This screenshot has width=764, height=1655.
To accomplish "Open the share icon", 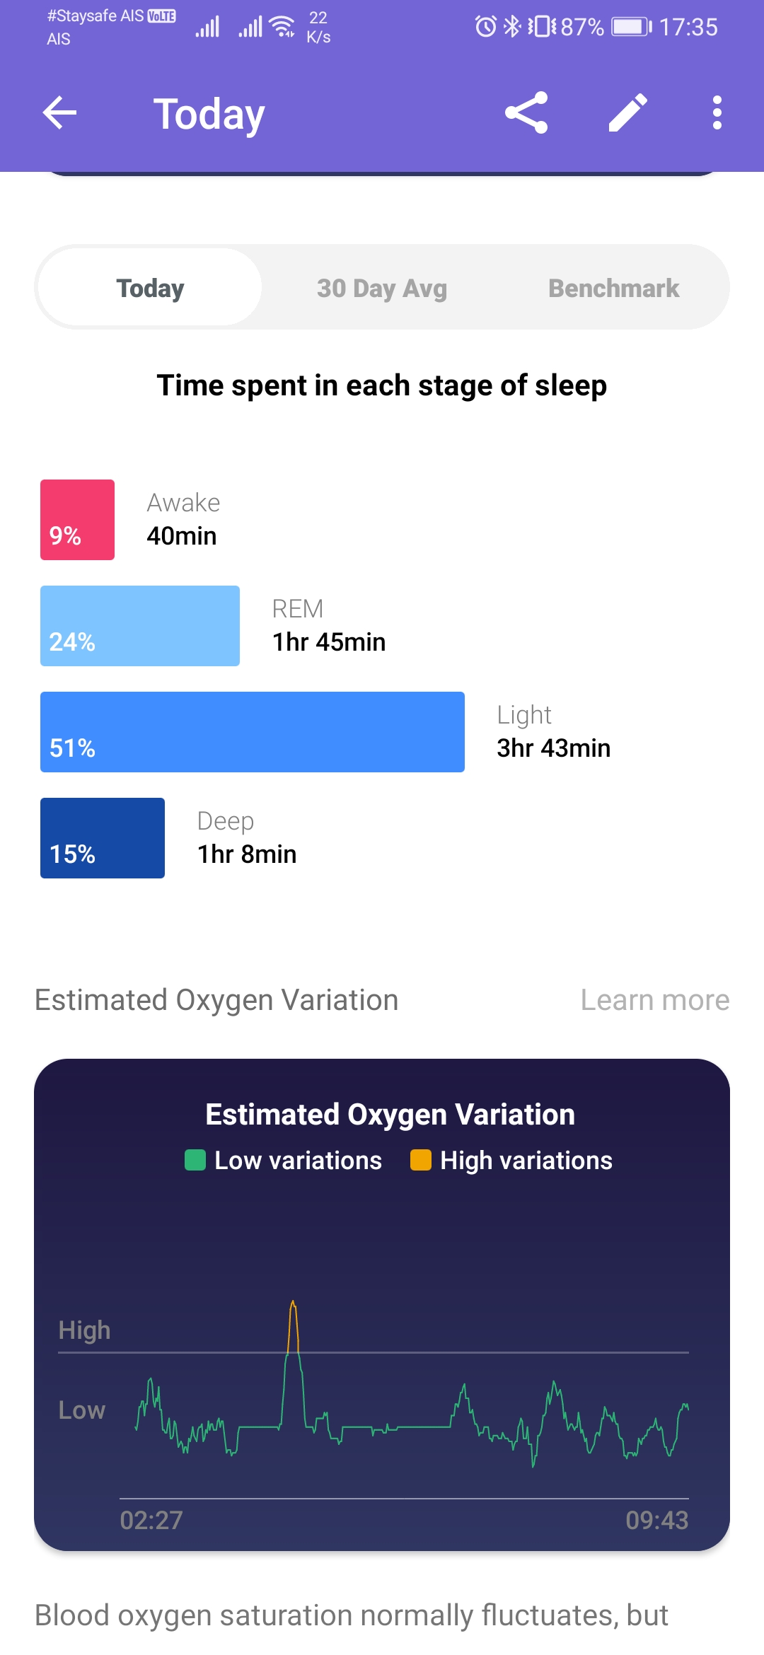I will click(526, 112).
